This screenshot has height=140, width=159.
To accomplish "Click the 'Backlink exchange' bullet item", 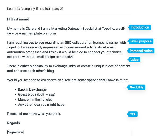I will (x=32, y=90).
